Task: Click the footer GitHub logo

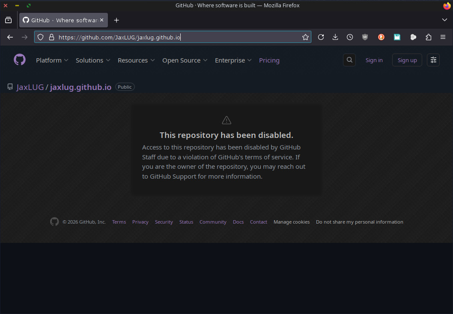Action: [x=54, y=222]
